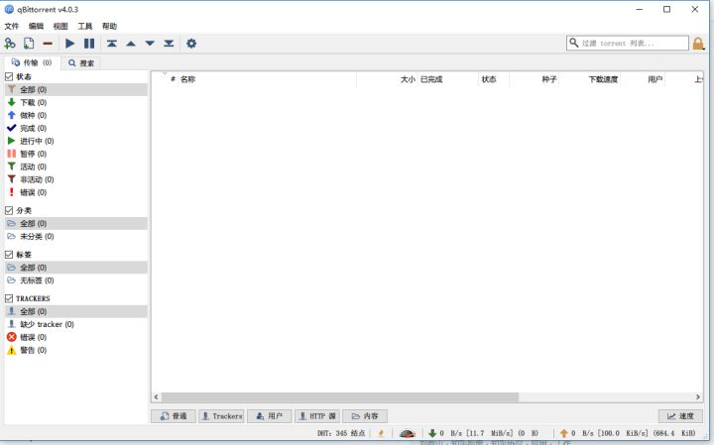The image size is (714, 445).
Task: Select the 进行中 (0) status filter
Action: pyautogui.click(x=76, y=141)
